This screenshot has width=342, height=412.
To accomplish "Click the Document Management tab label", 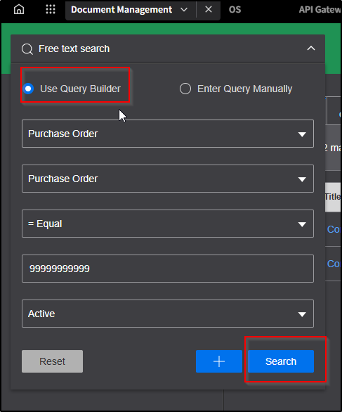I will (121, 10).
